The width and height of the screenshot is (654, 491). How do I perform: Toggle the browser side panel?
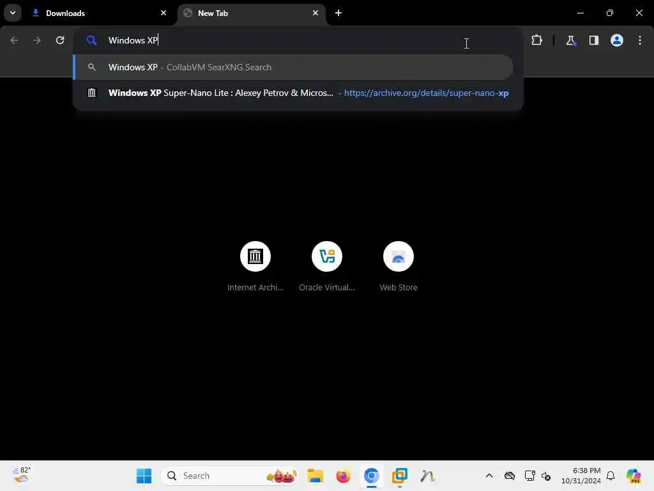click(593, 40)
